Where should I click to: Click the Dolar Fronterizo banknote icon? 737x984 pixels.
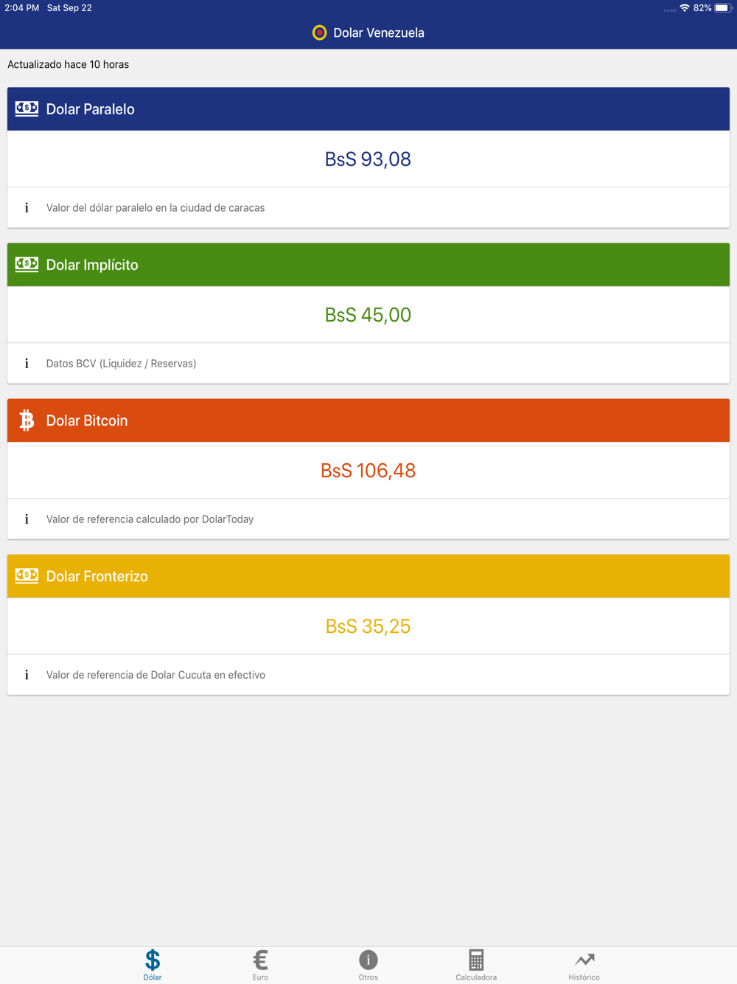pyautogui.click(x=27, y=575)
